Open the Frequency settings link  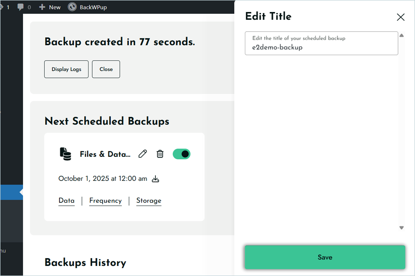pyautogui.click(x=105, y=201)
